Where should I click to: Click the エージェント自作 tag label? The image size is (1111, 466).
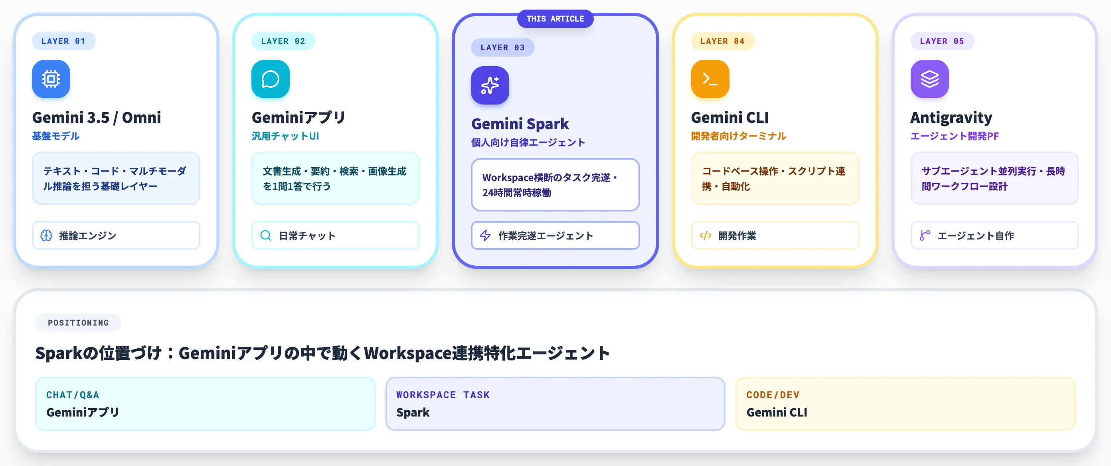click(x=976, y=236)
